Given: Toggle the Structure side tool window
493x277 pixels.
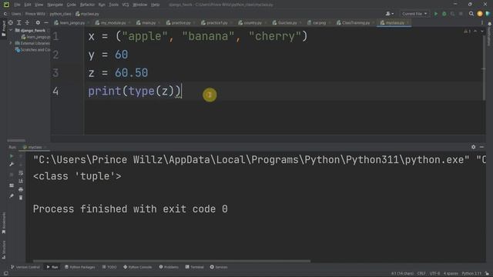Looking at the screenshot, I should click(x=4, y=249).
